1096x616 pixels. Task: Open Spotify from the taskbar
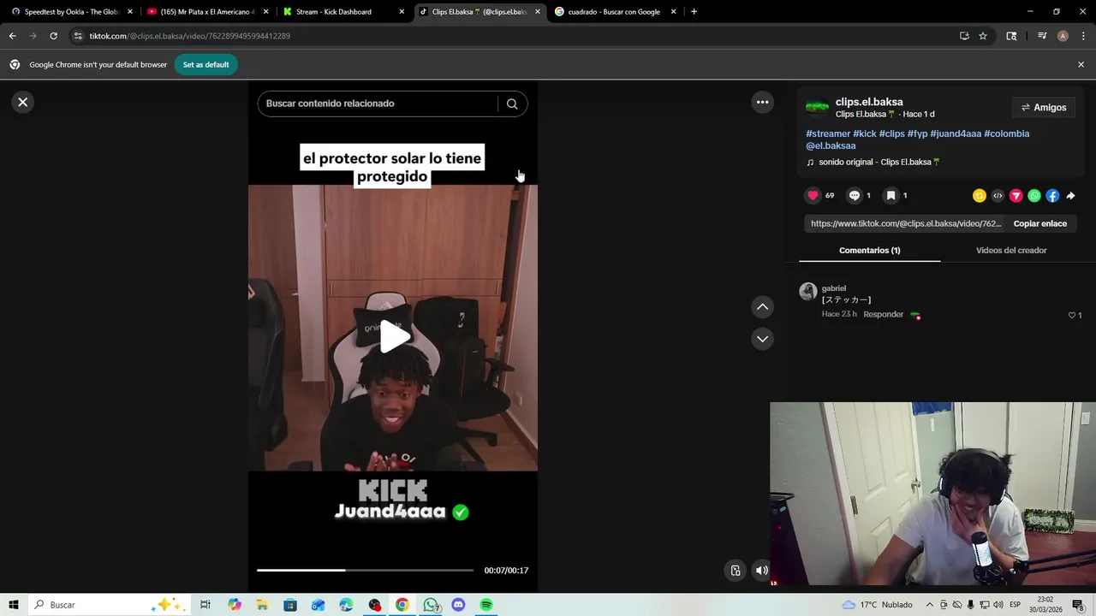pyautogui.click(x=486, y=605)
